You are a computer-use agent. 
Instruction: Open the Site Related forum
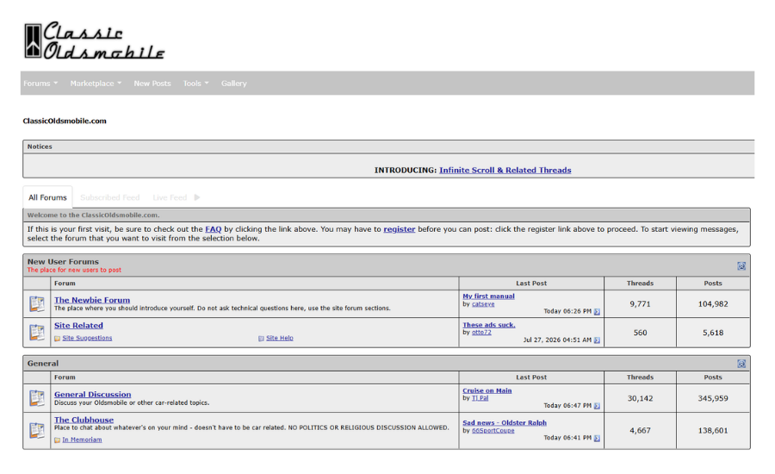tap(78, 325)
